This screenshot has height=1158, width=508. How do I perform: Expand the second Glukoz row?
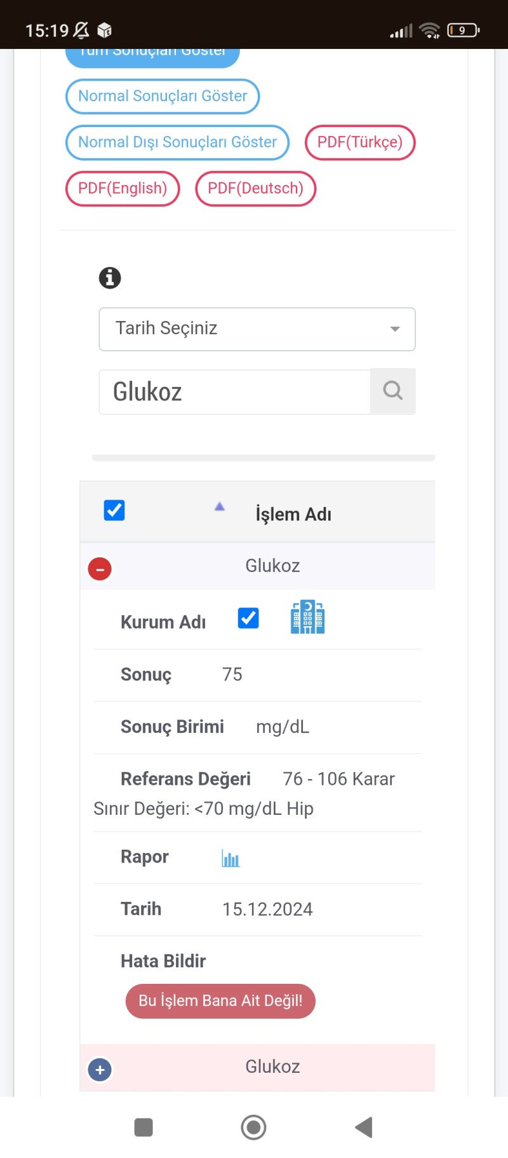(100, 1070)
